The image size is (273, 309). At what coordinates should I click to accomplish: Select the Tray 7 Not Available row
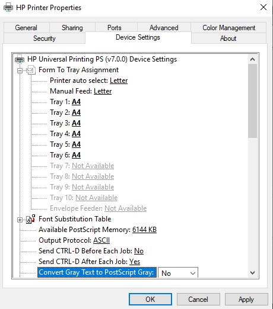point(82,166)
